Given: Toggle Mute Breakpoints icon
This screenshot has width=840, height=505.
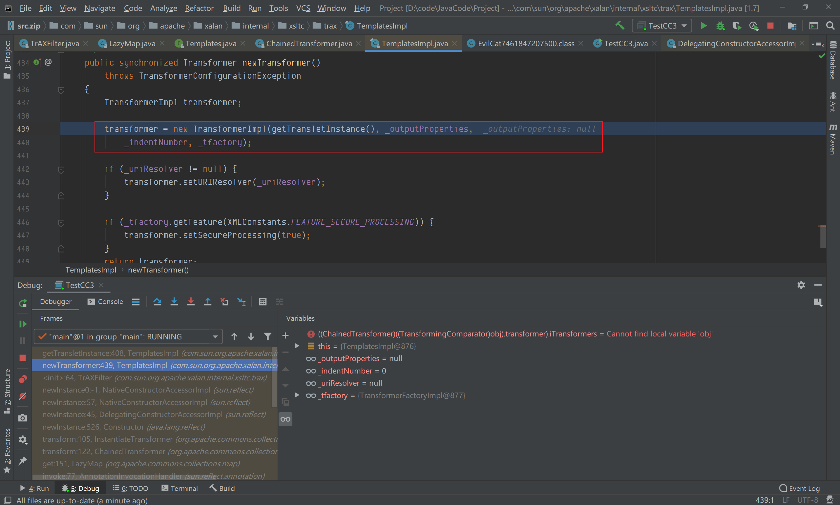Looking at the screenshot, I should [23, 396].
